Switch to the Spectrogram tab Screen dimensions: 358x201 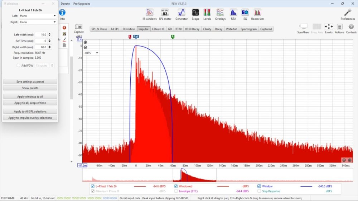click(248, 29)
